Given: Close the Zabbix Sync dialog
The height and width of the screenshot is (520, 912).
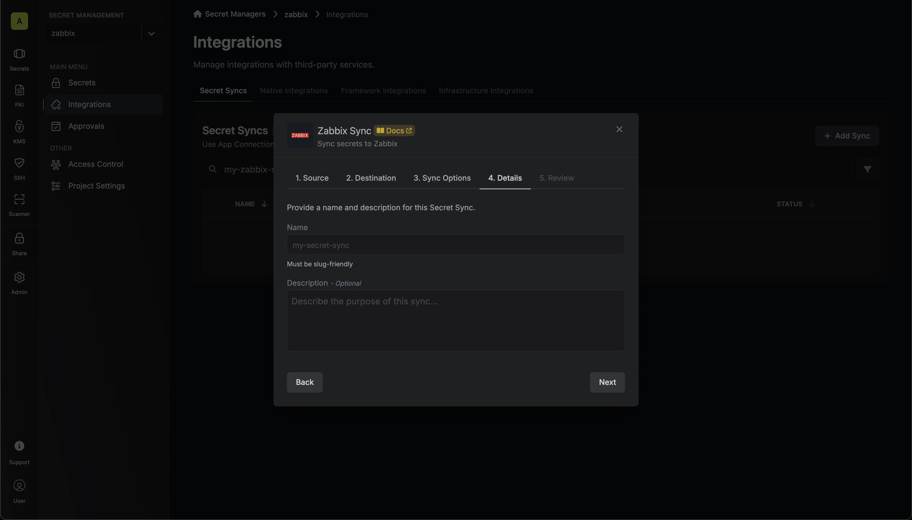Looking at the screenshot, I should pyautogui.click(x=619, y=129).
